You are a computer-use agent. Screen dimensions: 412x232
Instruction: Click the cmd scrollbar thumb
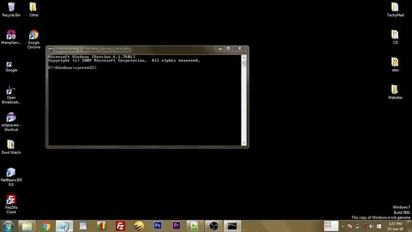point(244,63)
